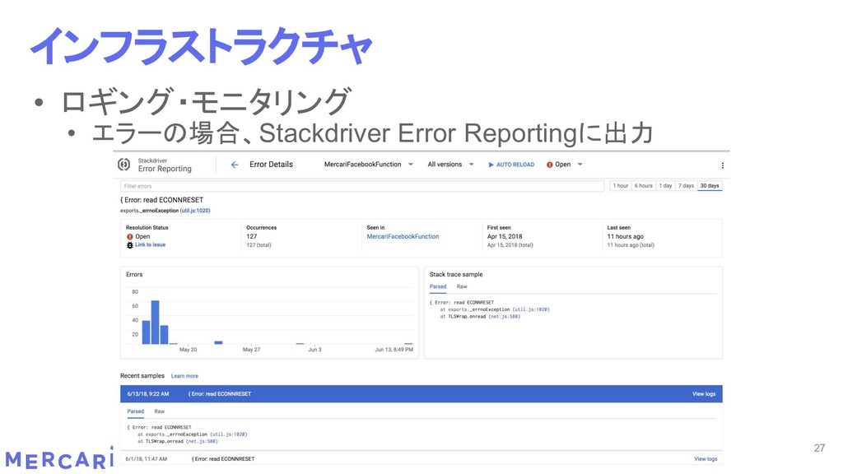Click the red Open status icon in toolbar
843x474 pixels.
[x=549, y=165]
